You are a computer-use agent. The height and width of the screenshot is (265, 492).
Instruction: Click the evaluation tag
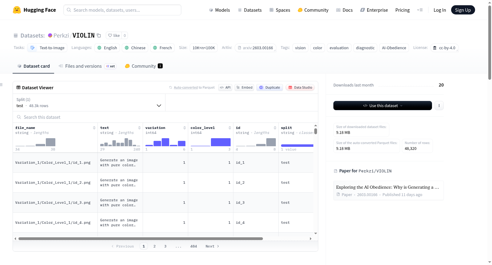(x=339, y=48)
